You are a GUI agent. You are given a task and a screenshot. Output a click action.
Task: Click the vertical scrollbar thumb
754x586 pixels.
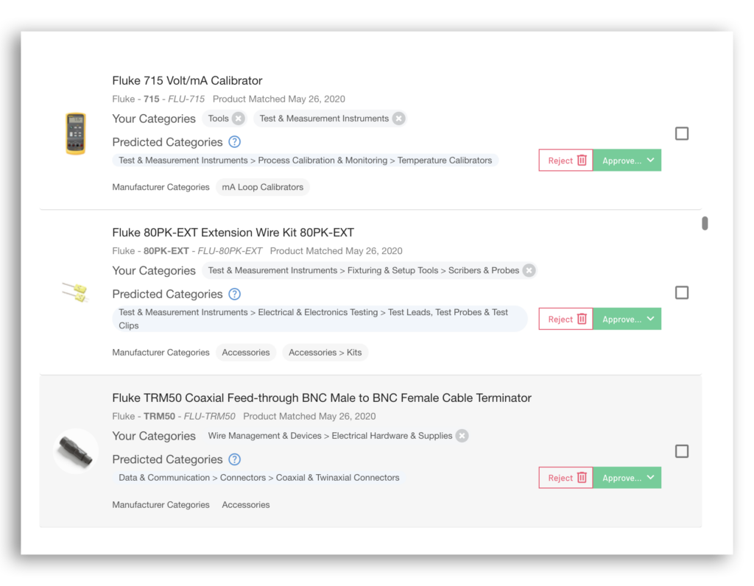click(x=705, y=223)
